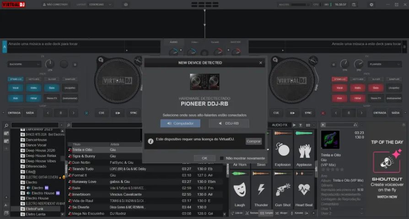Screen dimensions: 409x219
Task: Click the left deck A indicator
Action: [x=5, y=47]
